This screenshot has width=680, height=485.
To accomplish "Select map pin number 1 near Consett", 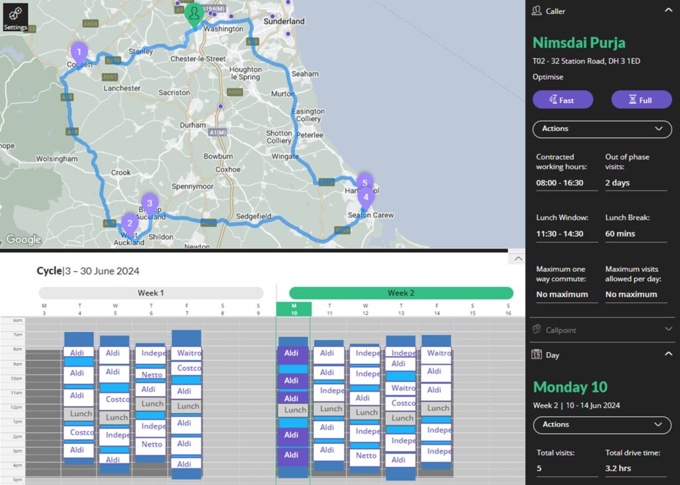I will 79,53.
